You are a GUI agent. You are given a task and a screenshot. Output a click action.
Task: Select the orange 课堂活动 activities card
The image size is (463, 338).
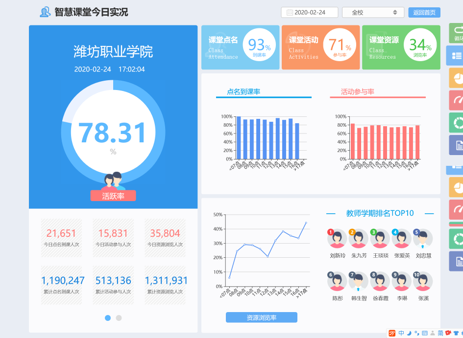pyautogui.click(x=320, y=47)
